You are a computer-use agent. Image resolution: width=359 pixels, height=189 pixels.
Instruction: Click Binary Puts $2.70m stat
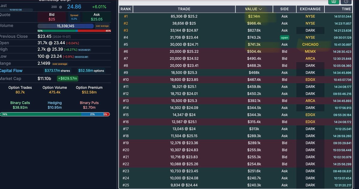[x=89, y=105]
